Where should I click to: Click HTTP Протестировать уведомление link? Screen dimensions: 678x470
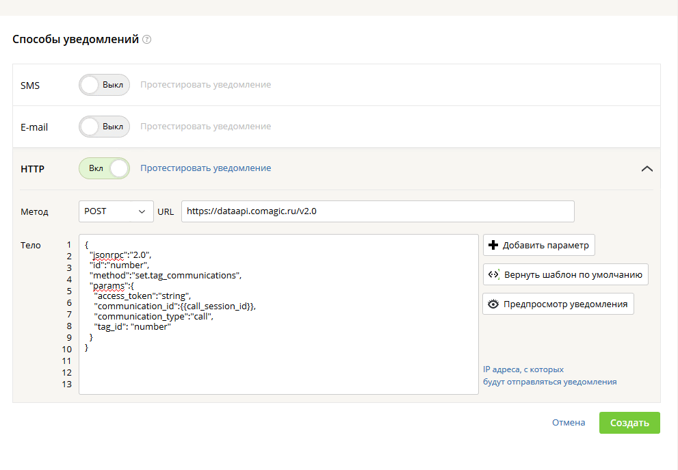click(205, 168)
